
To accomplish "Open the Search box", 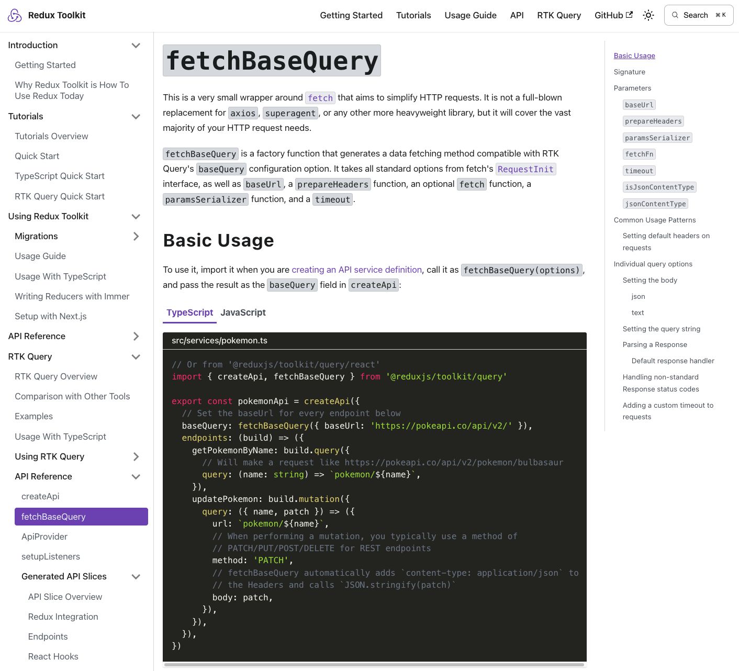I will pyautogui.click(x=699, y=15).
